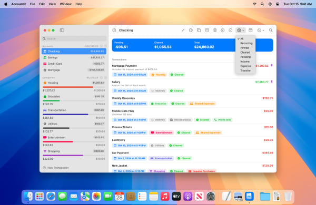Click the magnifier search icon in toolbar
The height and width of the screenshot is (205, 316).
[x=271, y=30]
